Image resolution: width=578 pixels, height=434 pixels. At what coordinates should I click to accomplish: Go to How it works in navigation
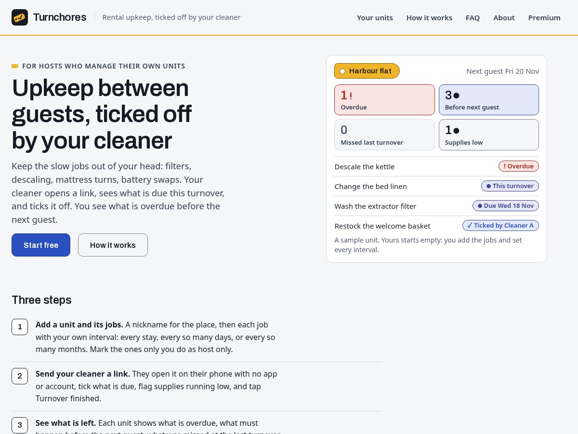pos(429,17)
